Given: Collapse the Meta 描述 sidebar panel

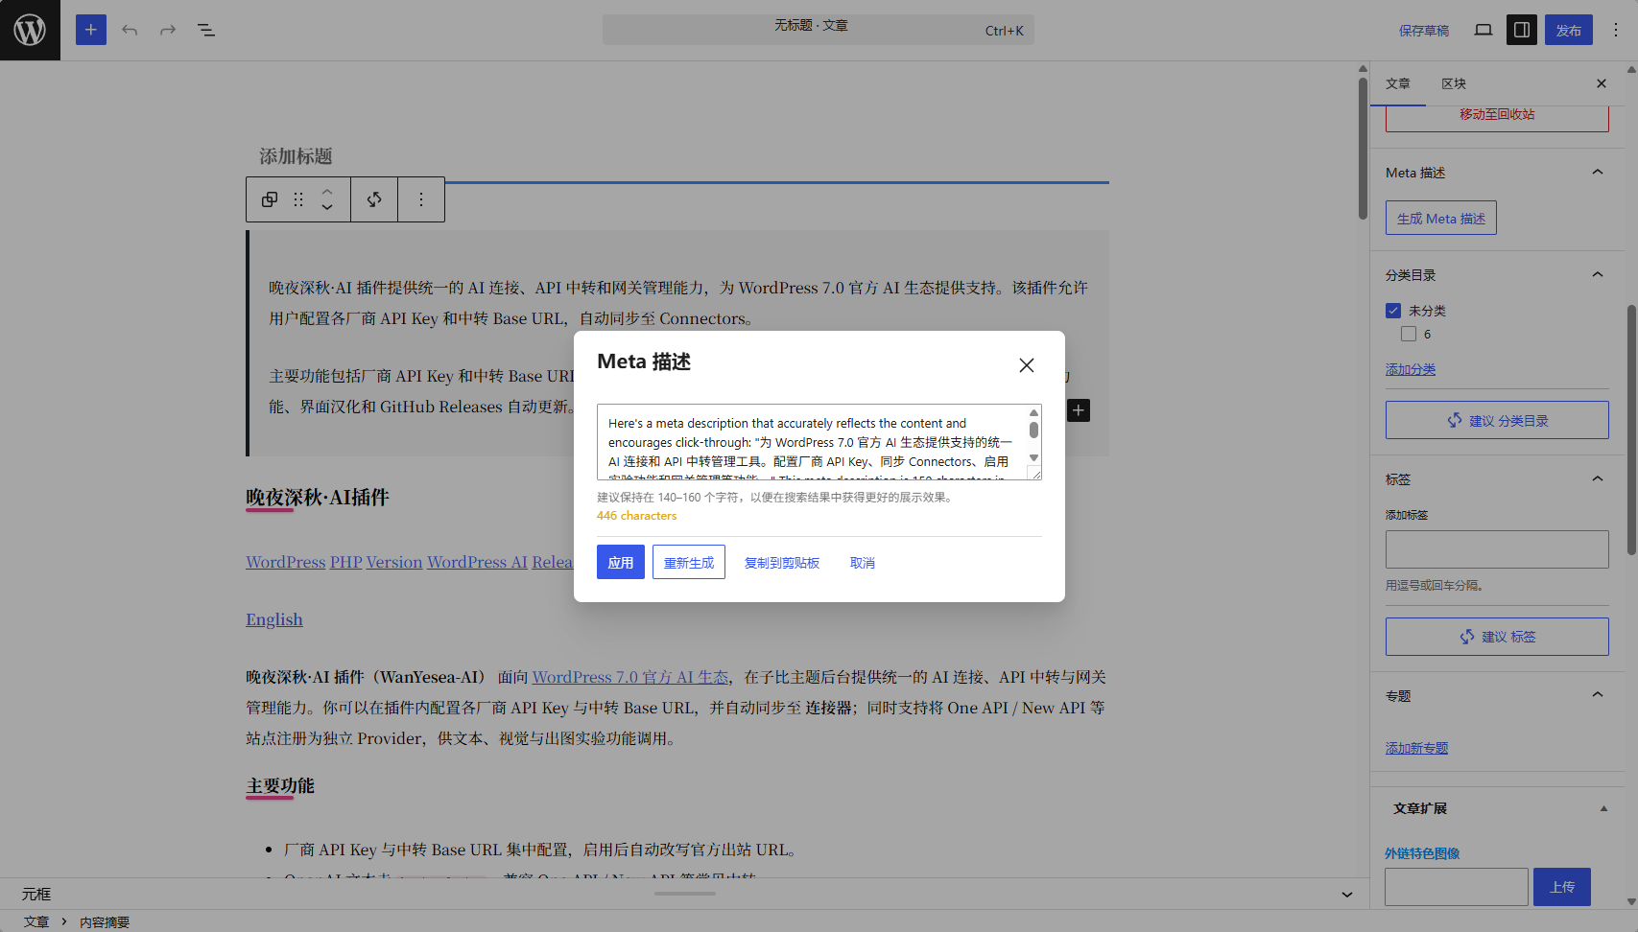Looking at the screenshot, I should [x=1598, y=173].
